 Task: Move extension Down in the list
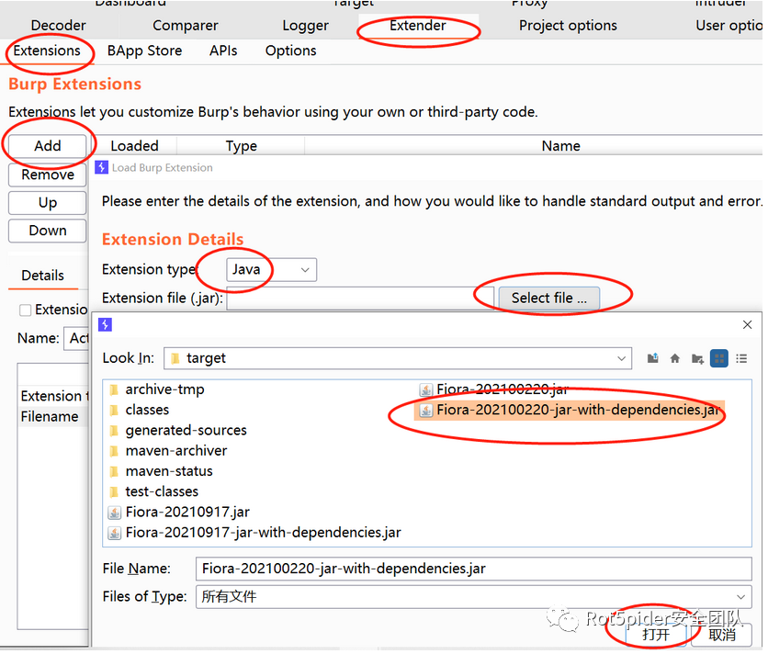click(48, 231)
